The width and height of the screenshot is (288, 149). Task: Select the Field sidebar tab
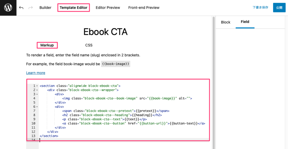245,22
